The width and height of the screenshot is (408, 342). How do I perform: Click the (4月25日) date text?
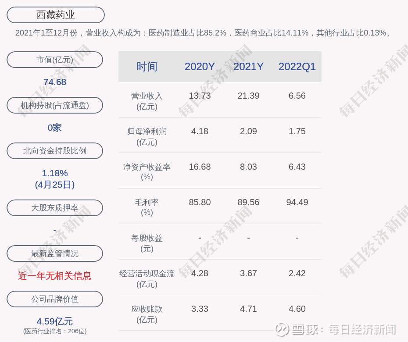tap(55, 185)
